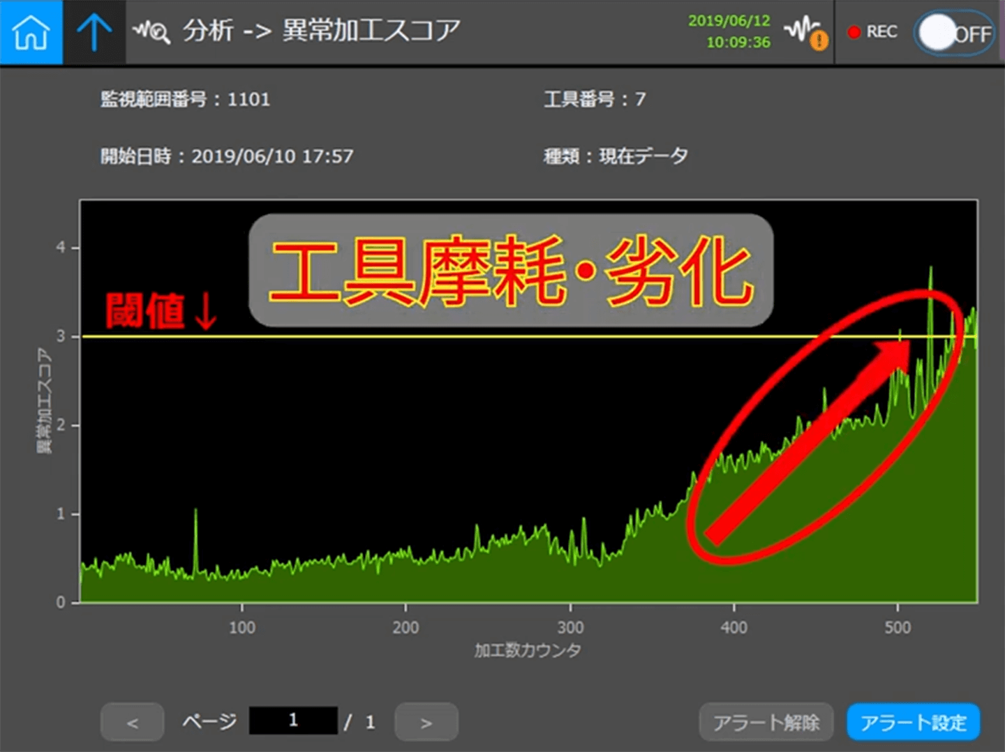Open アラート設定 settings
The width and height of the screenshot is (1005, 752).
click(x=913, y=723)
